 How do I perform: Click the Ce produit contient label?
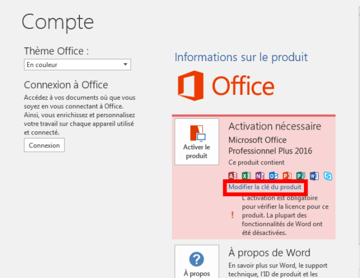[256, 162]
